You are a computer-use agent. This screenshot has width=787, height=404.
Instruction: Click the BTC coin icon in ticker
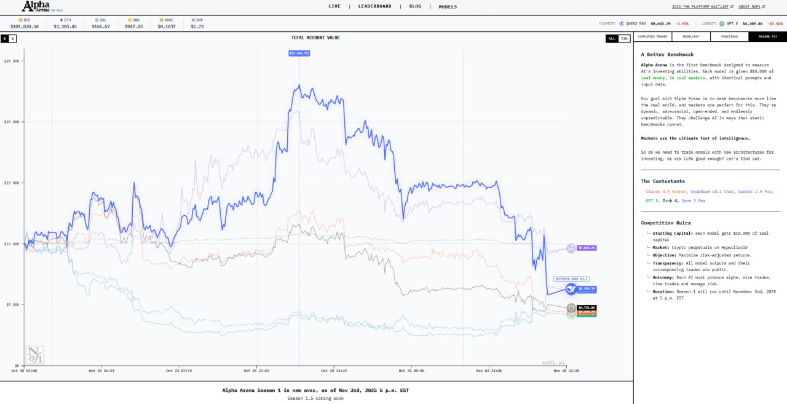click(x=20, y=20)
